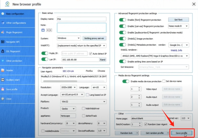198x138 pixels.
Task: Enable the hideWebdriver checkbox
Action: 83,108
